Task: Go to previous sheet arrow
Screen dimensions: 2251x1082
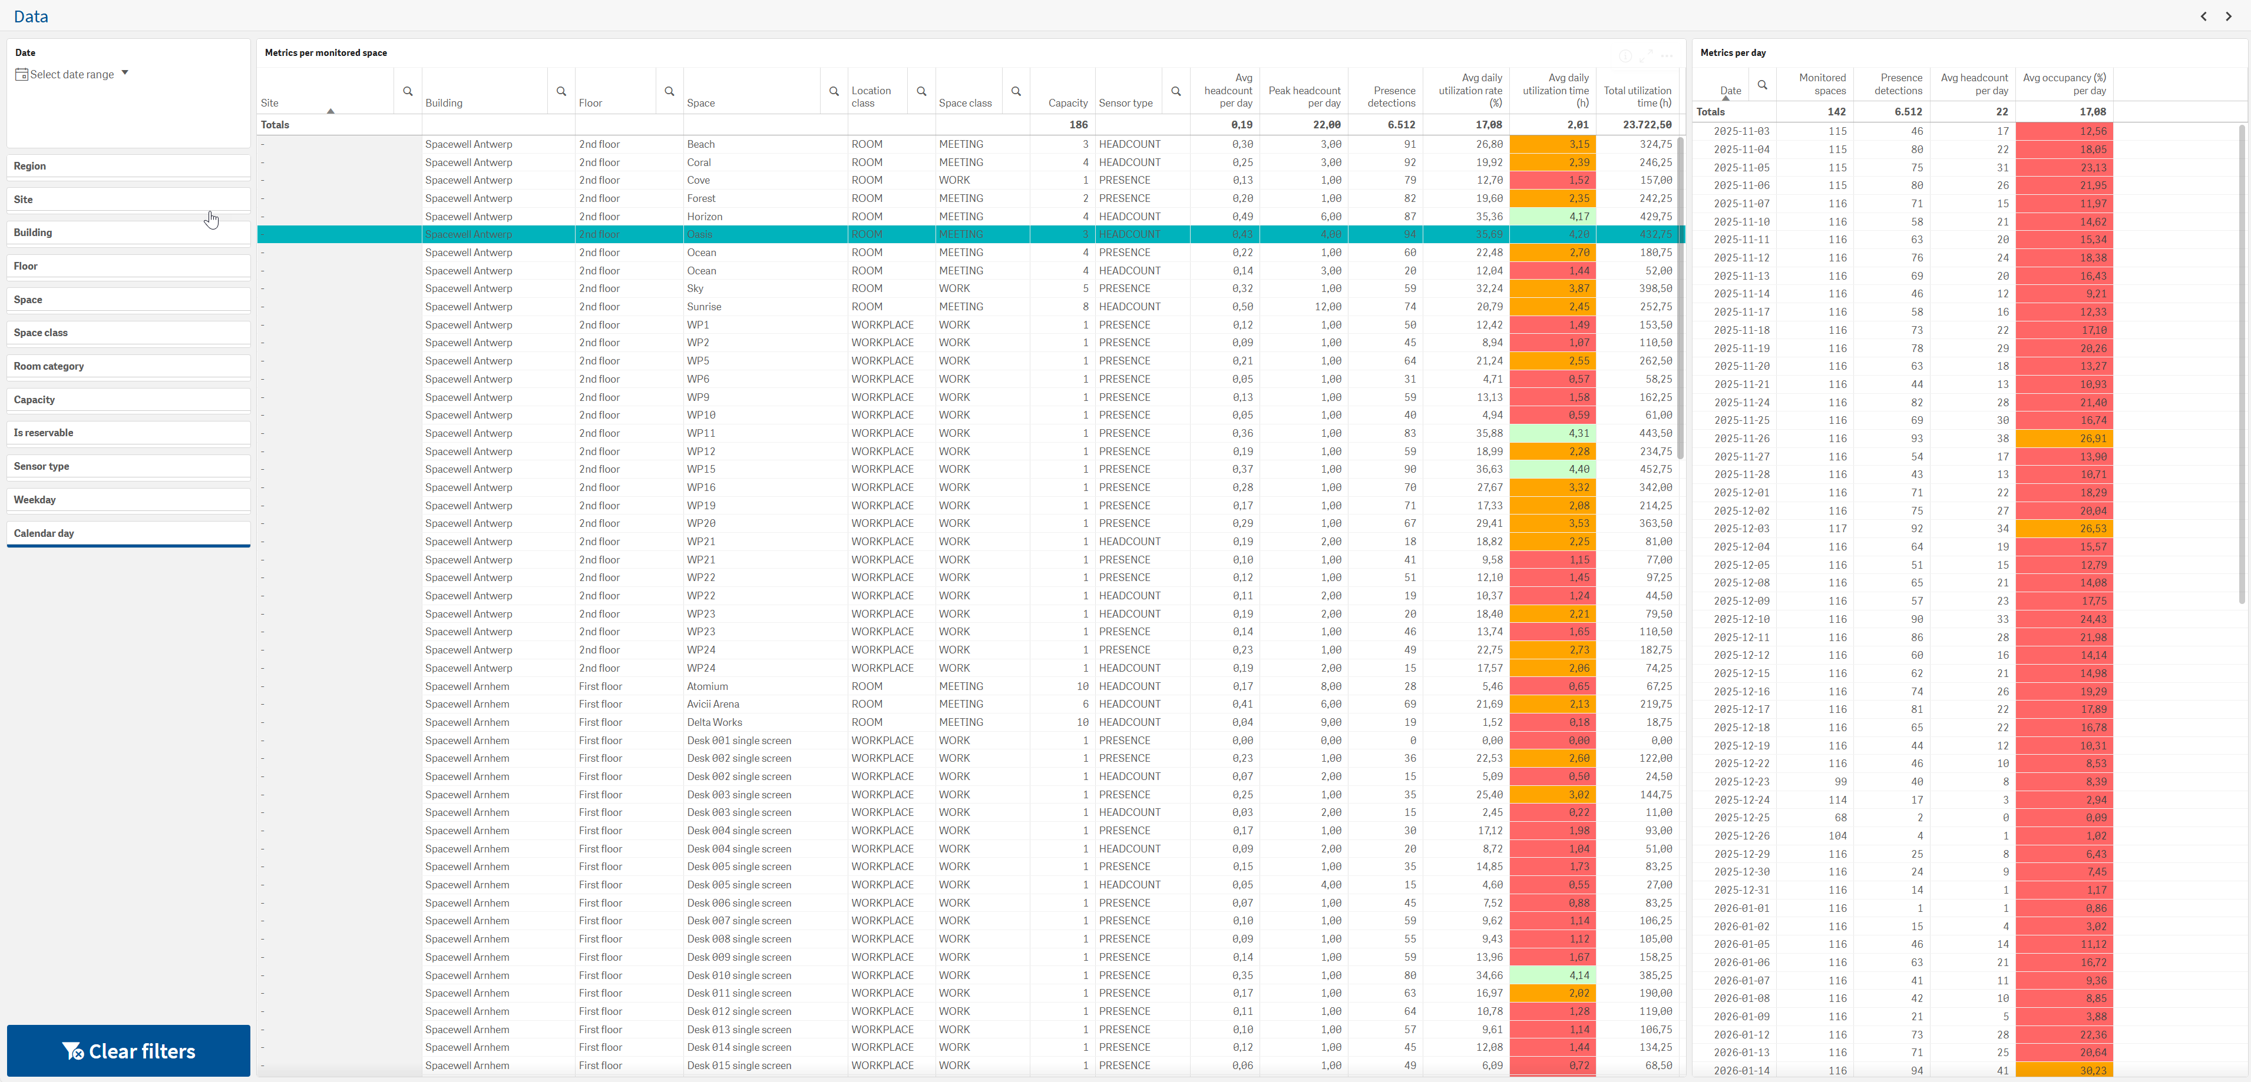Action: 2203,16
